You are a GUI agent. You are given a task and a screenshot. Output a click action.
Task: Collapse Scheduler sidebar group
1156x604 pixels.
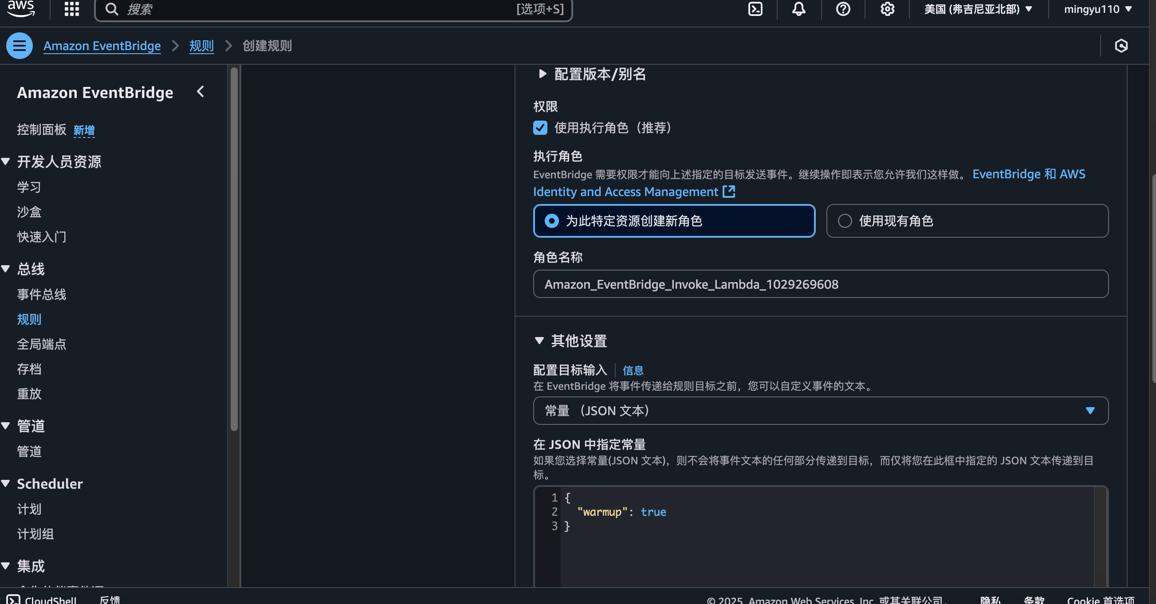point(6,484)
